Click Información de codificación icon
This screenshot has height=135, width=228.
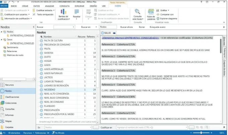pos(2,19)
